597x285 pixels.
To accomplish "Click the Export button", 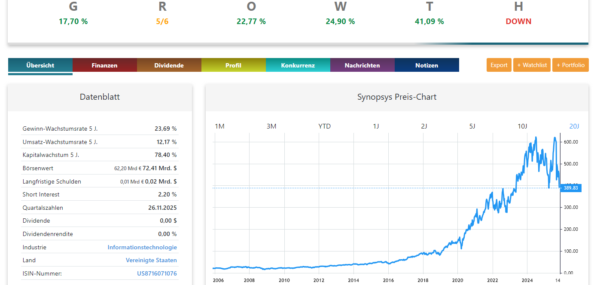I will pos(499,65).
